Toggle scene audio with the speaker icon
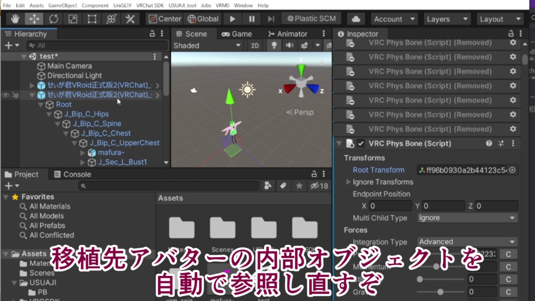The image size is (535, 301). pyautogui.click(x=289, y=45)
